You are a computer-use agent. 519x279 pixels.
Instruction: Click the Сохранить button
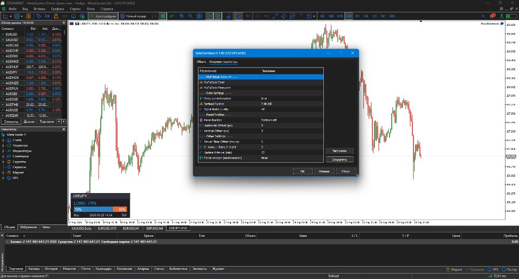point(340,160)
